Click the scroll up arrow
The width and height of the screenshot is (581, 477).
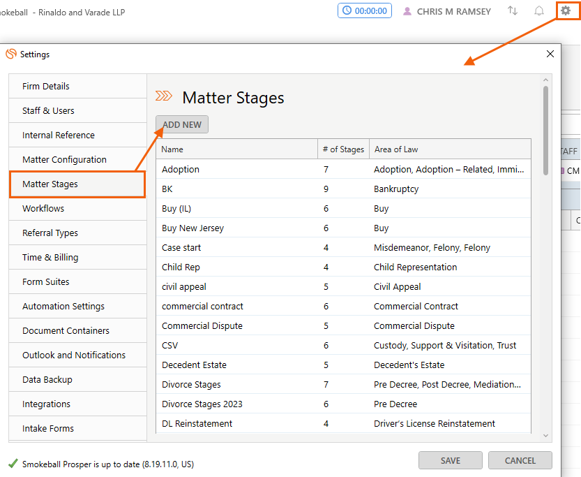[x=545, y=80]
